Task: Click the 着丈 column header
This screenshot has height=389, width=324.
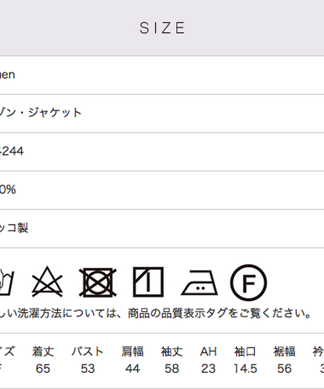Action: coord(43,352)
